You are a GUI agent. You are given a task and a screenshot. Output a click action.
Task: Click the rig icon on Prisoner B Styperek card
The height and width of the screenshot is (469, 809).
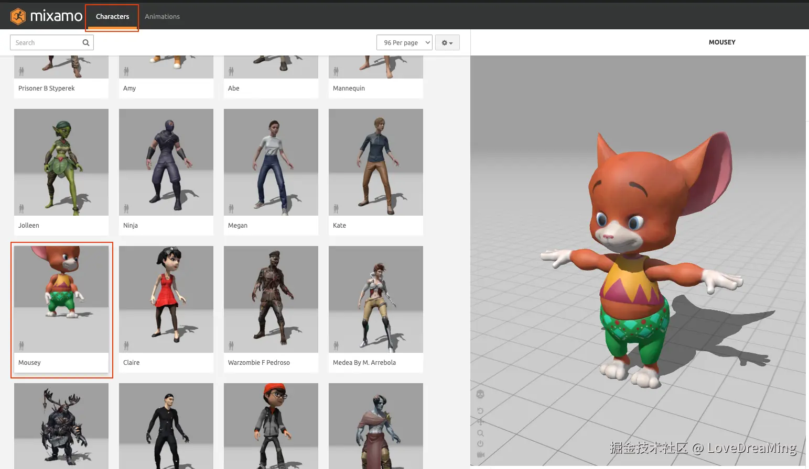(x=21, y=71)
